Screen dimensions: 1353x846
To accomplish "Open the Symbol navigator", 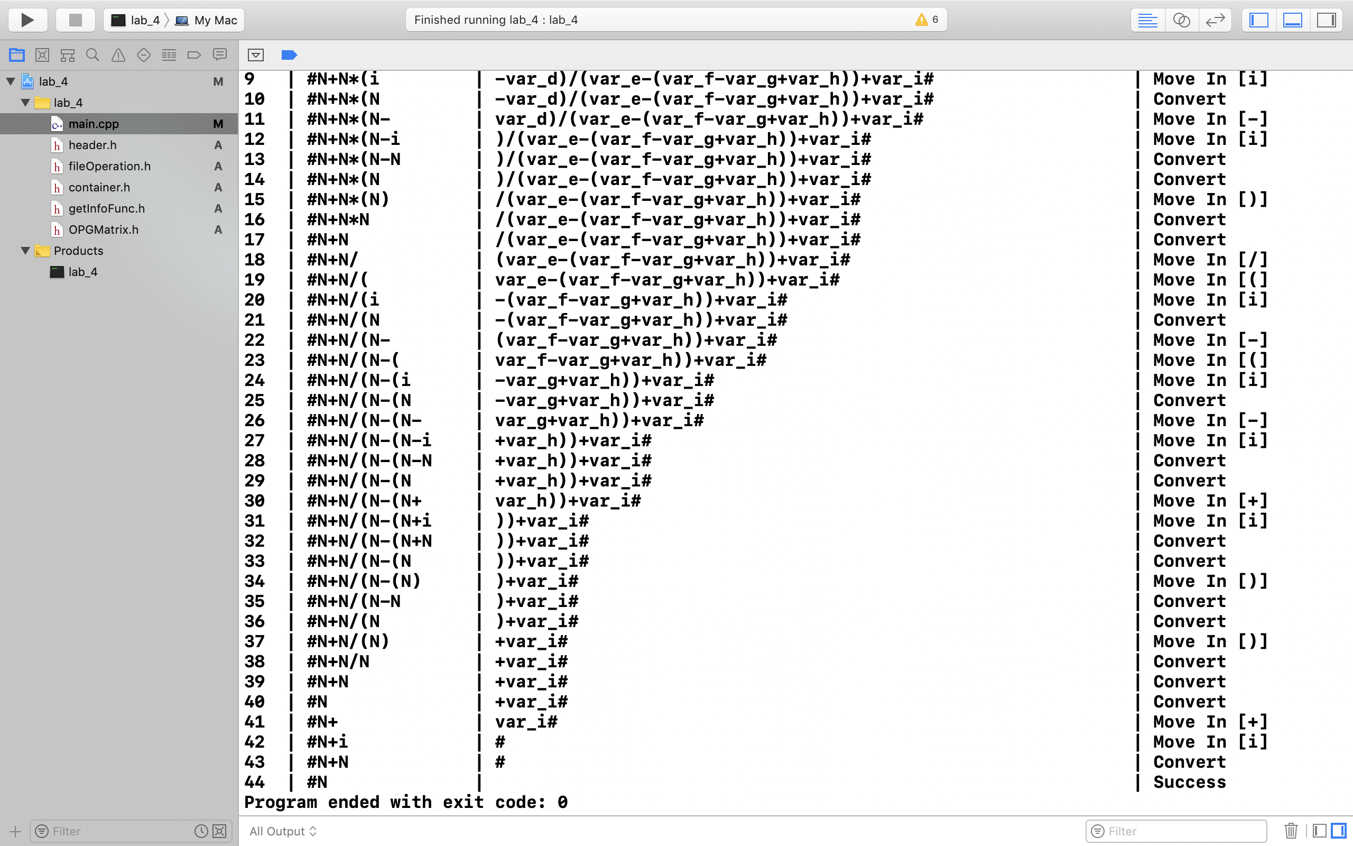I will 68,55.
